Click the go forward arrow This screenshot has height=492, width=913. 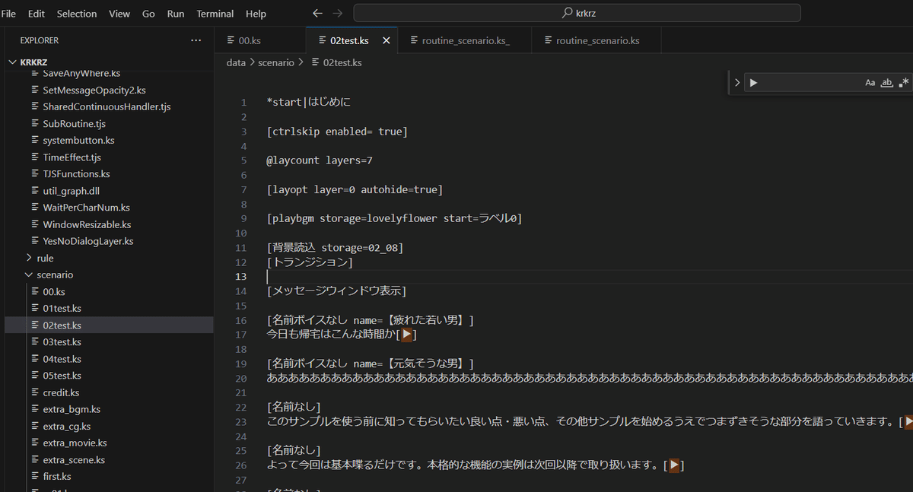(337, 14)
